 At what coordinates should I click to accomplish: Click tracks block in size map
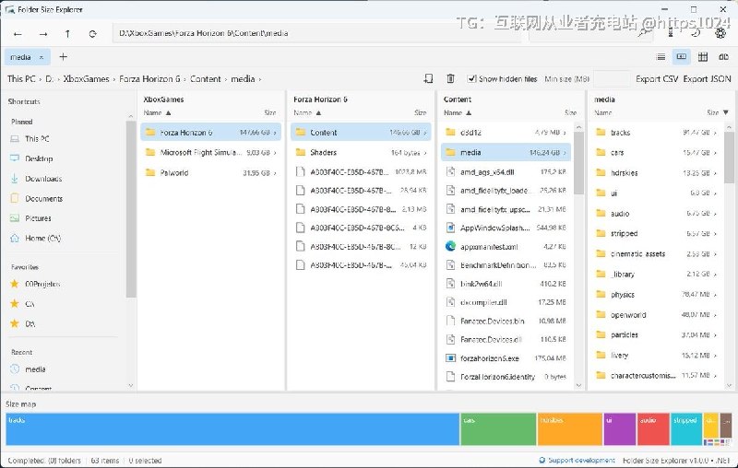[232, 429]
